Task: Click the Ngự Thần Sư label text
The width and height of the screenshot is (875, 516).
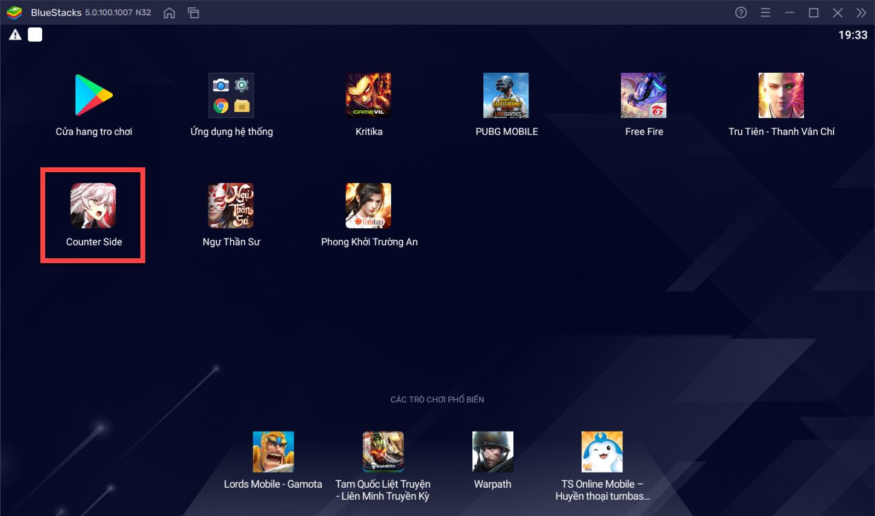Action: point(231,242)
